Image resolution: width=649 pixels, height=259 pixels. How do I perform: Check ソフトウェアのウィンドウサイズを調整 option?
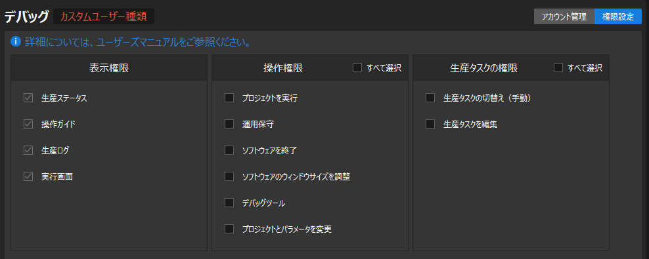[x=229, y=177]
